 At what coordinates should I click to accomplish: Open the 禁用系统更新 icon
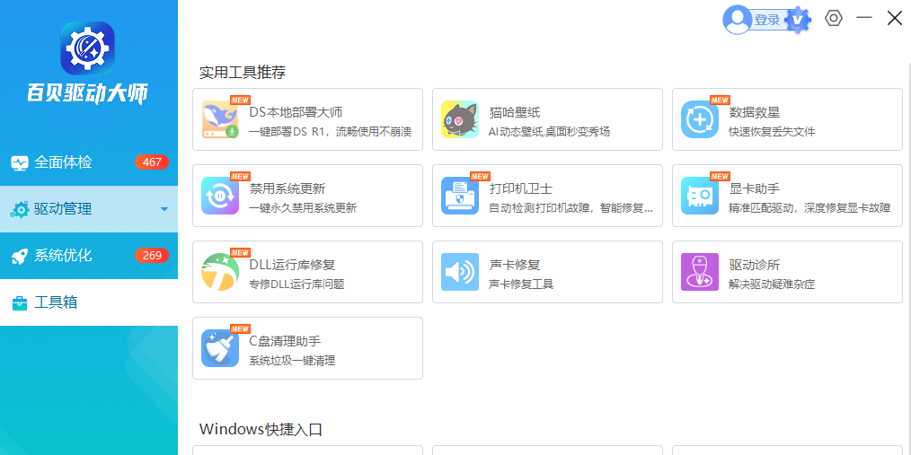pos(220,196)
